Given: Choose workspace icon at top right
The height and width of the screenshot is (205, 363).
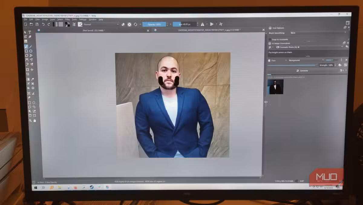Looking at the screenshot, I should click(348, 23).
